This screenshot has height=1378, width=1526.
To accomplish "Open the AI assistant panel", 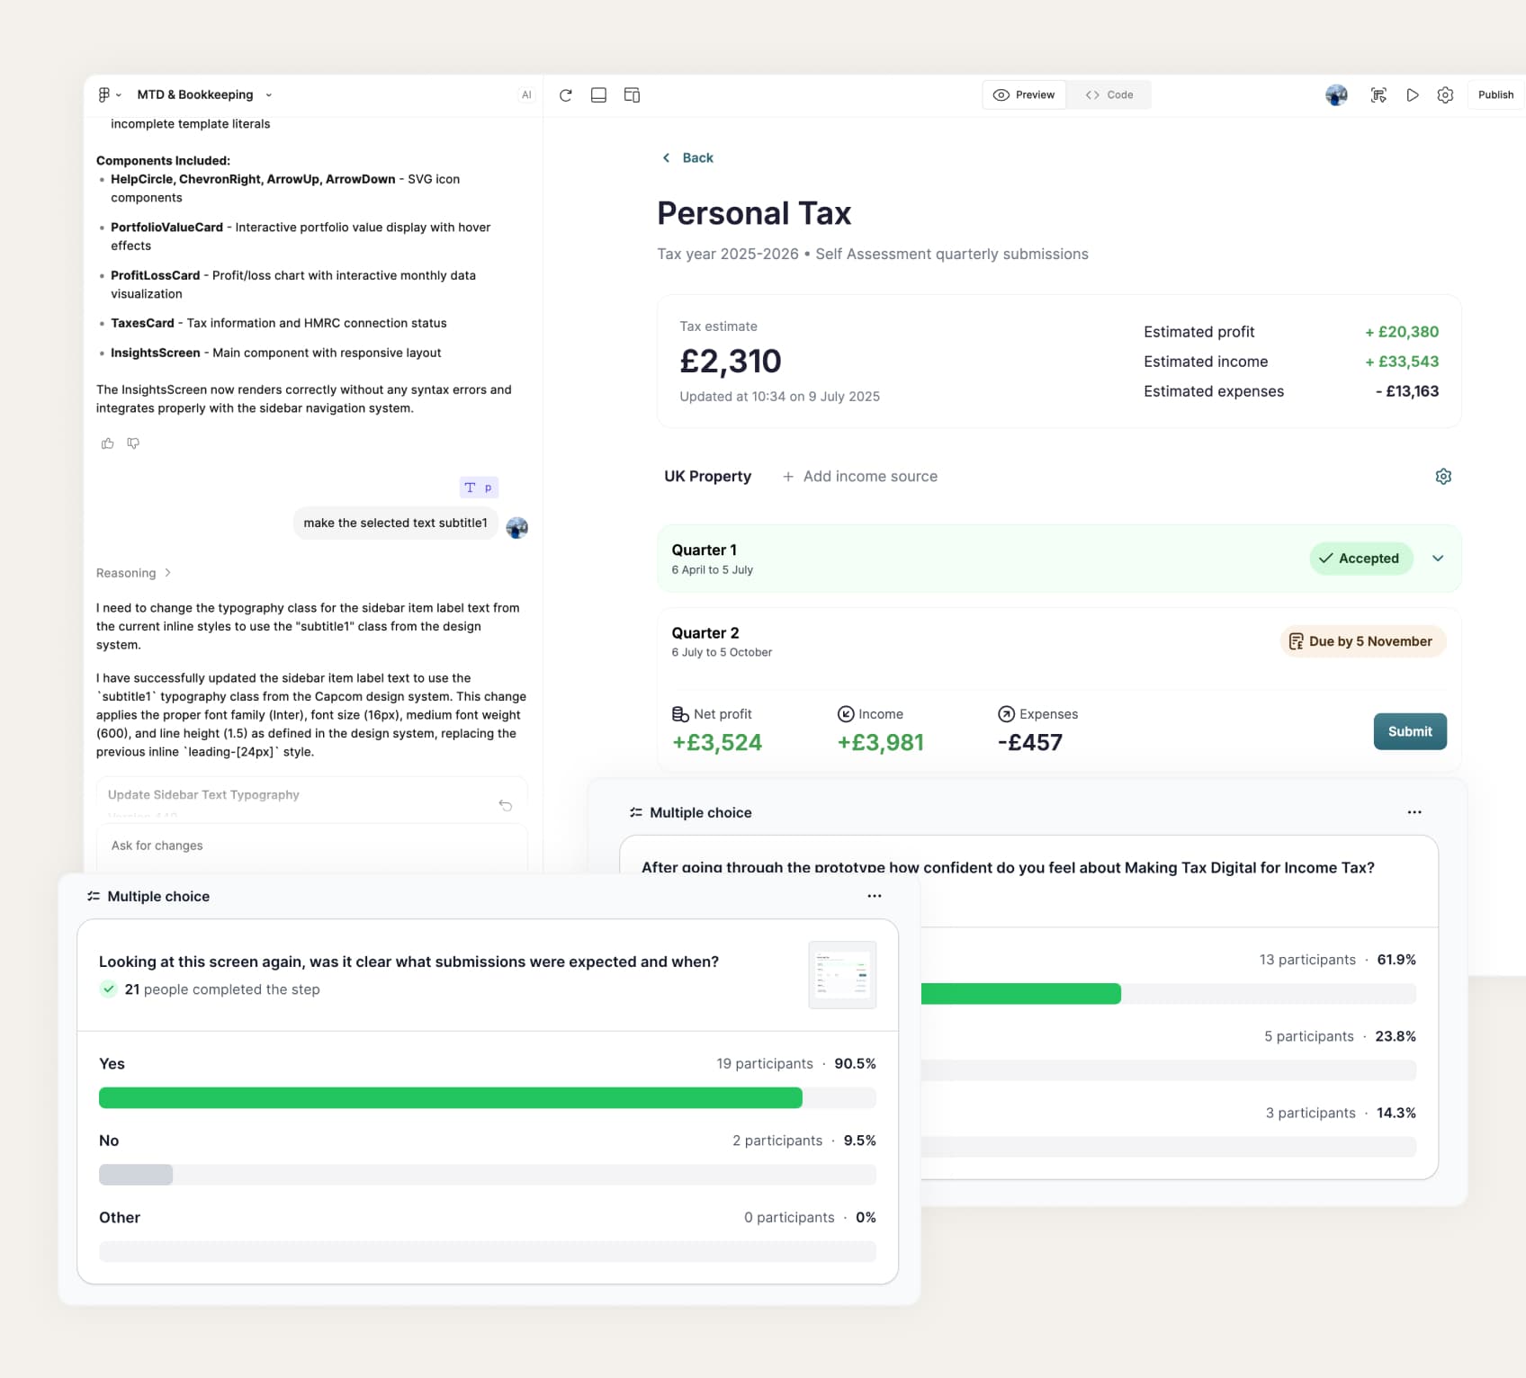I will tap(526, 94).
